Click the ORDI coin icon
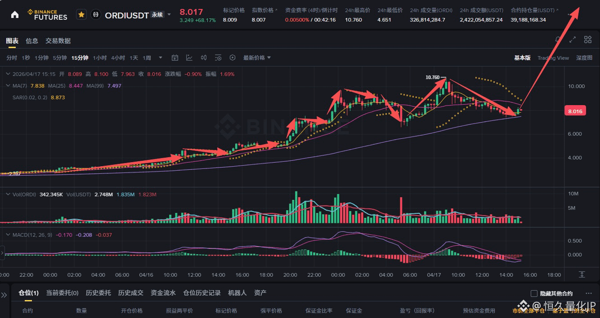 coord(95,14)
